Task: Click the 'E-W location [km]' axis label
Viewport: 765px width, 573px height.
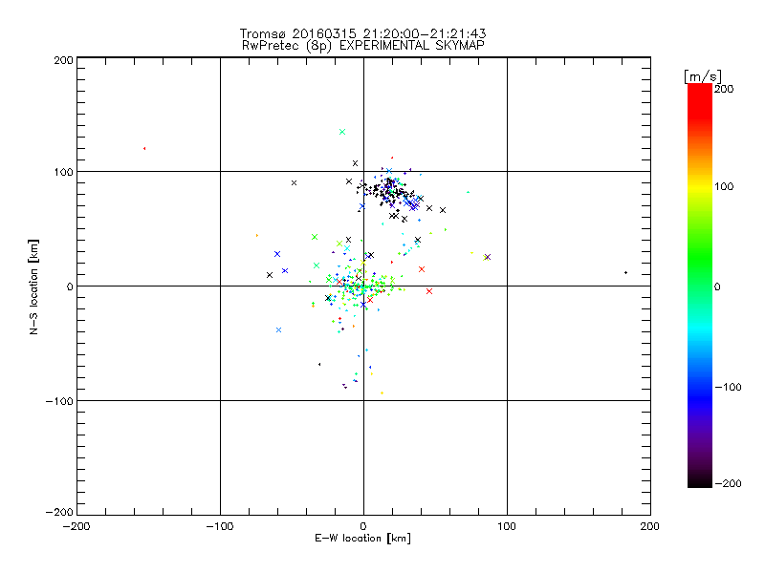Action: [x=362, y=539]
